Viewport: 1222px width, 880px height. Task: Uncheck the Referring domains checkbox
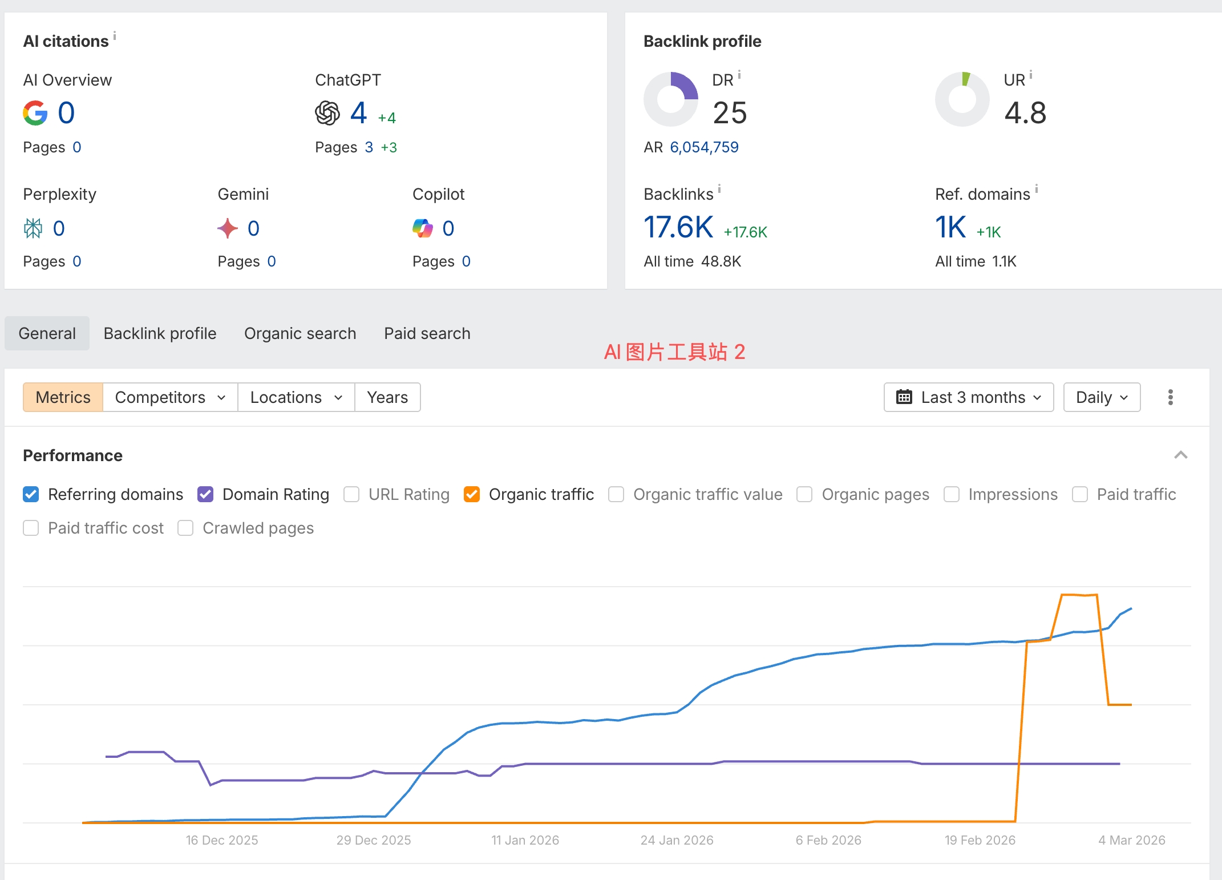click(x=31, y=494)
